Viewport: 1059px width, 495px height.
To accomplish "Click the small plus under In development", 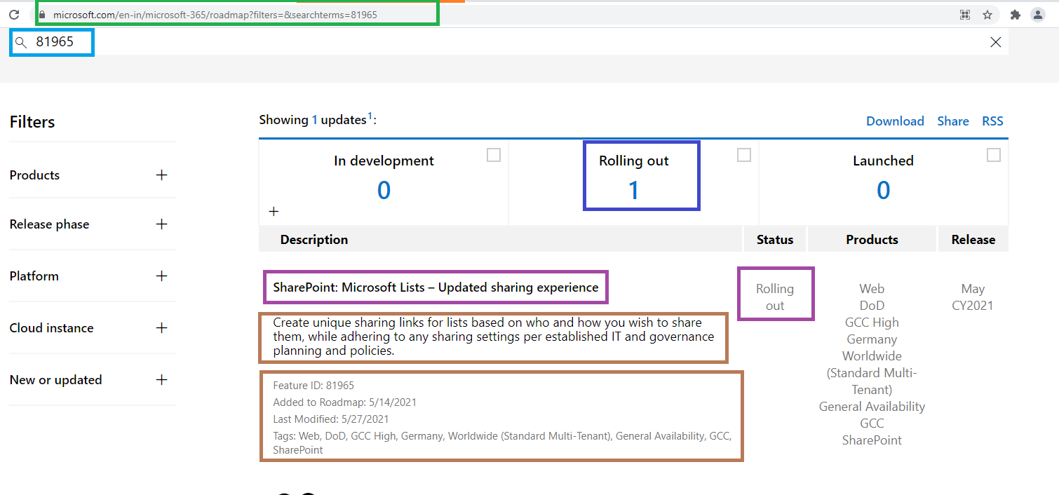I will coord(274,211).
